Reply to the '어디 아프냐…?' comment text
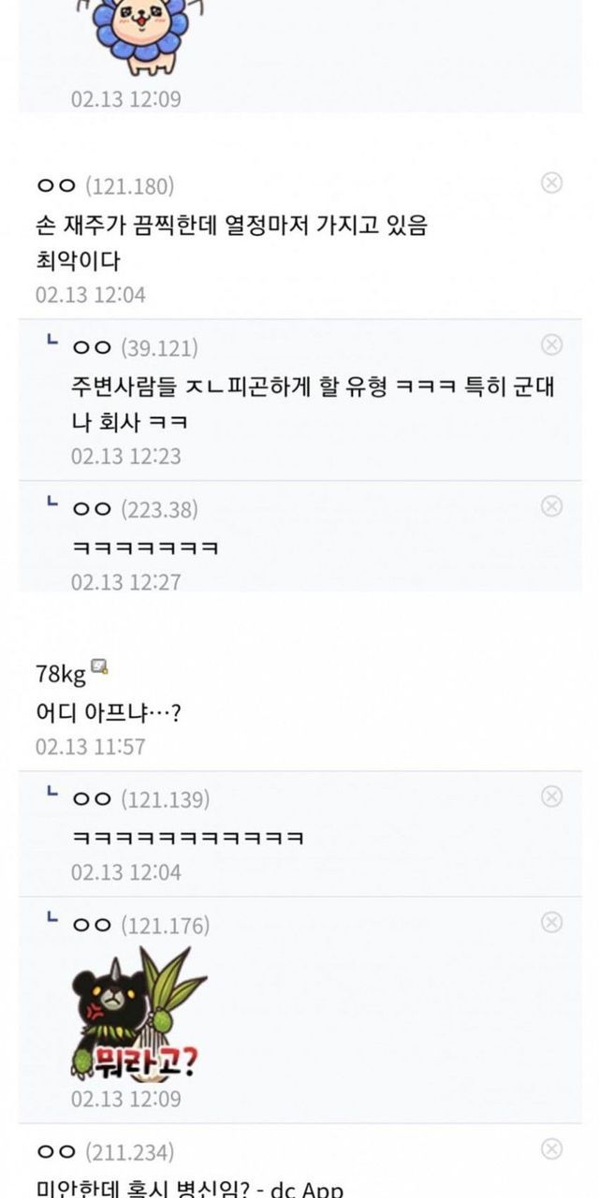Screen dimensions: 599x1198 pyautogui.click(x=109, y=712)
